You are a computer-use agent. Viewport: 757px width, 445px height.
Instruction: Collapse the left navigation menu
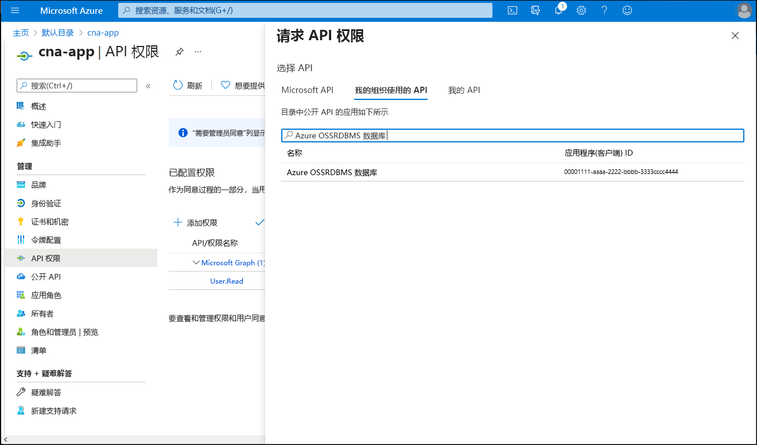(148, 86)
